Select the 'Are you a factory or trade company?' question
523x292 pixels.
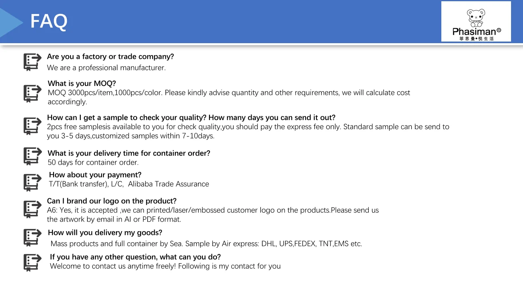coord(110,57)
